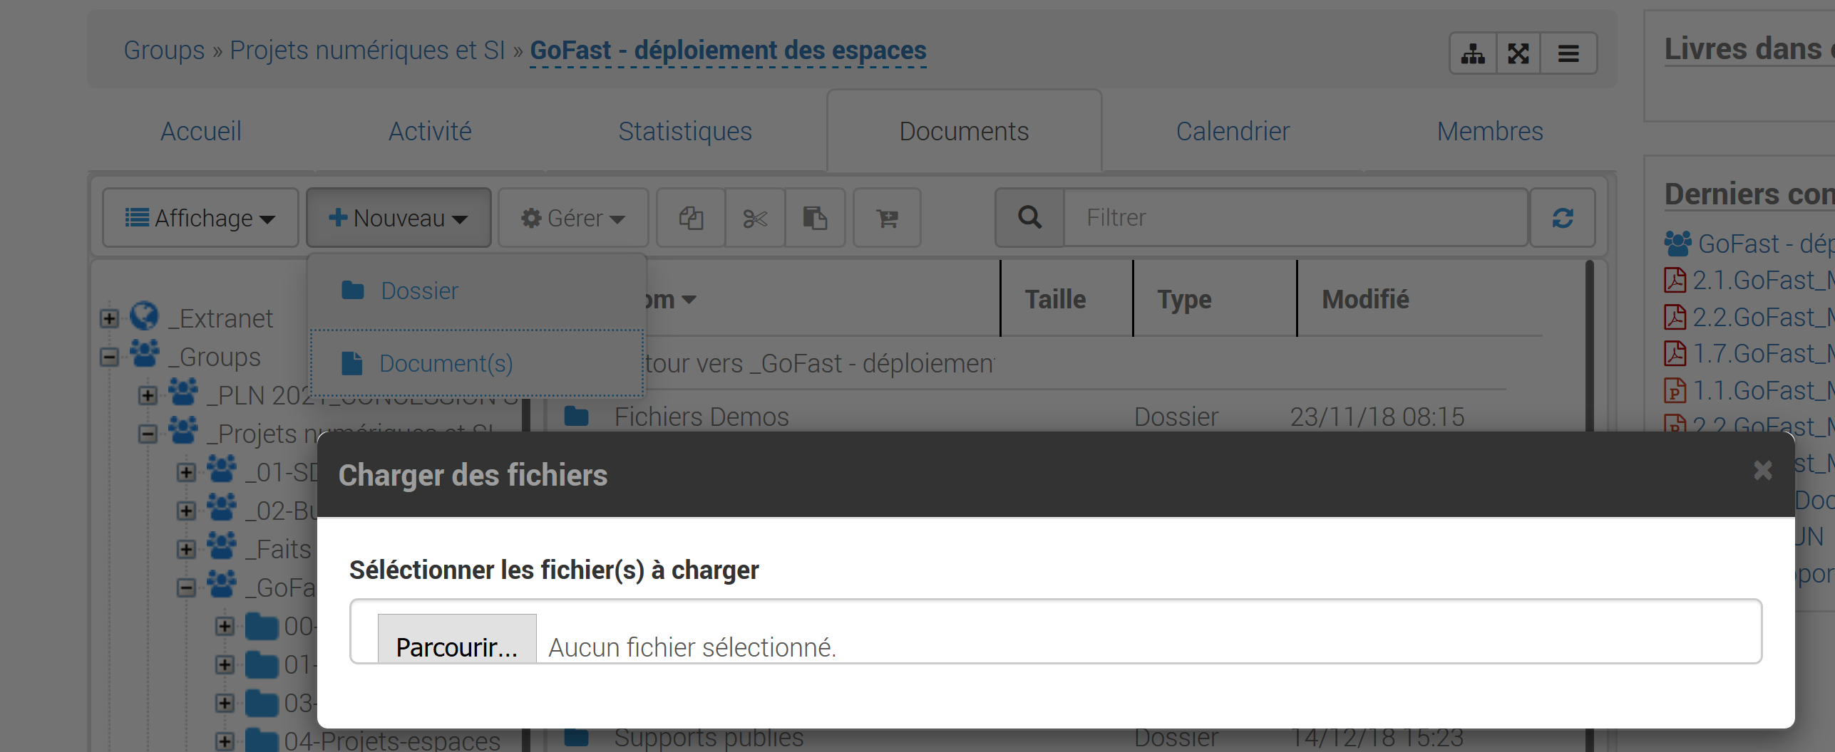
Task: Click the scissors cut icon
Action: pyautogui.click(x=755, y=218)
